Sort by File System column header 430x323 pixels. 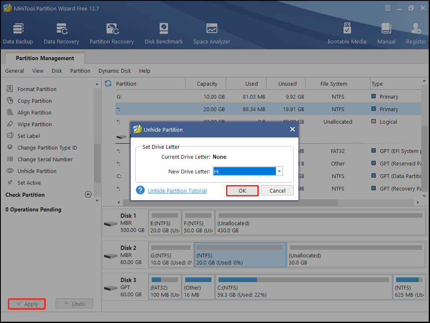(x=338, y=84)
